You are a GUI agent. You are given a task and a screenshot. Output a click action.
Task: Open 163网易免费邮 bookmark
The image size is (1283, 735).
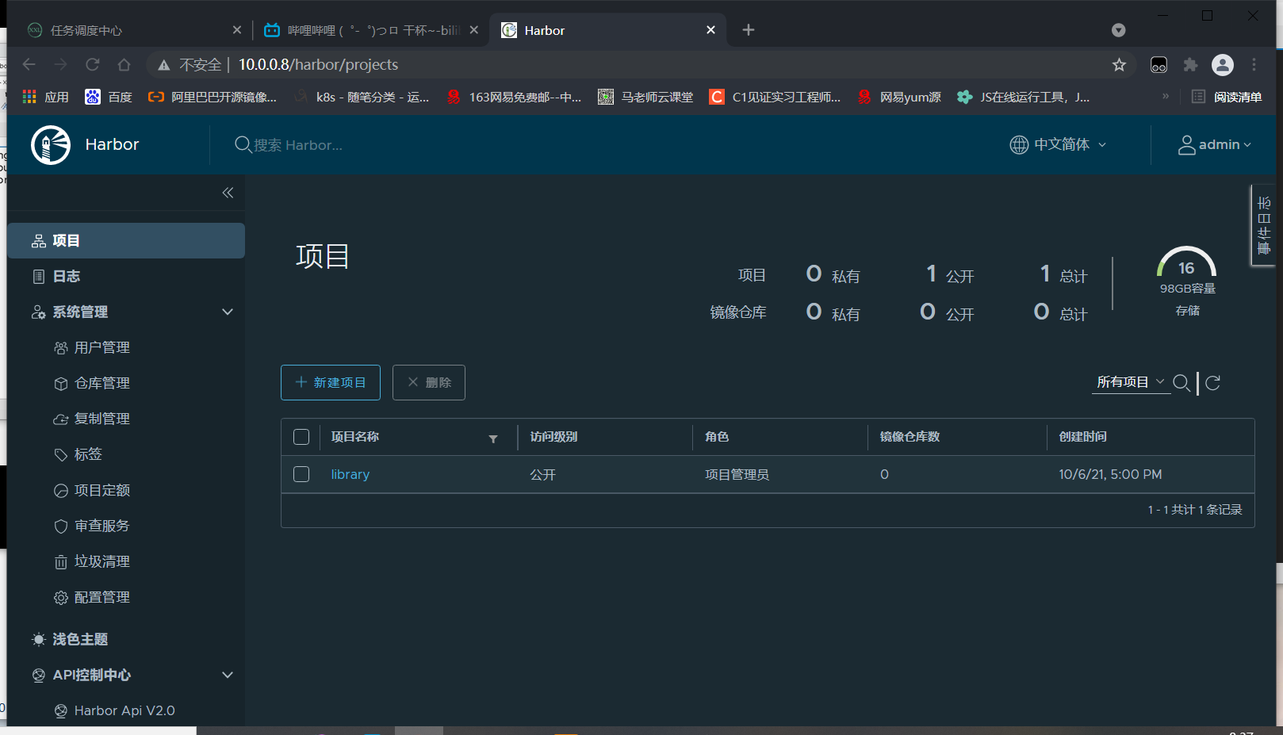click(514, 97)
